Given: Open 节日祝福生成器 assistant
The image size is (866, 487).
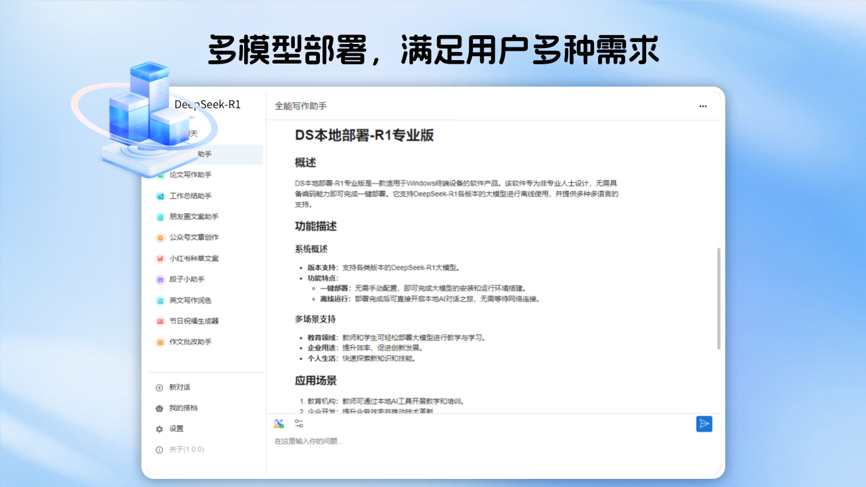Looking at the screenshot, I should (x=193, y=321).
